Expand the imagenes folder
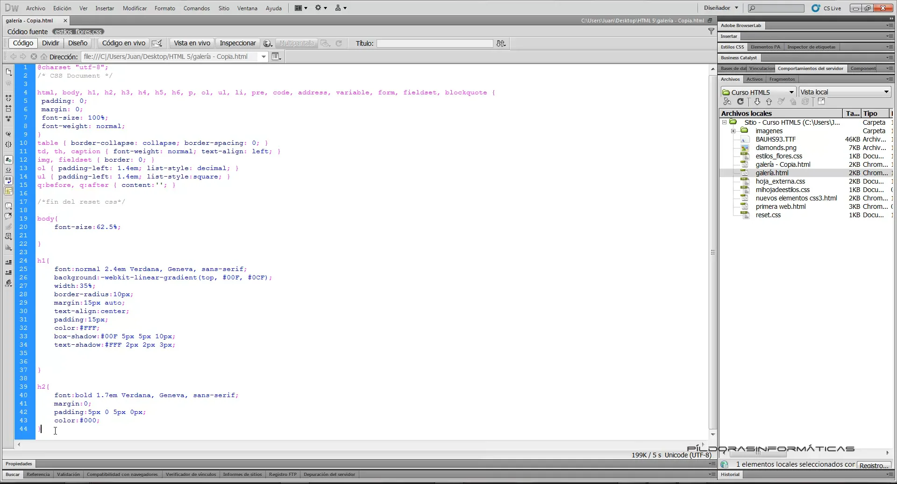This screenshot has height=484, width=897. (733, 131)
